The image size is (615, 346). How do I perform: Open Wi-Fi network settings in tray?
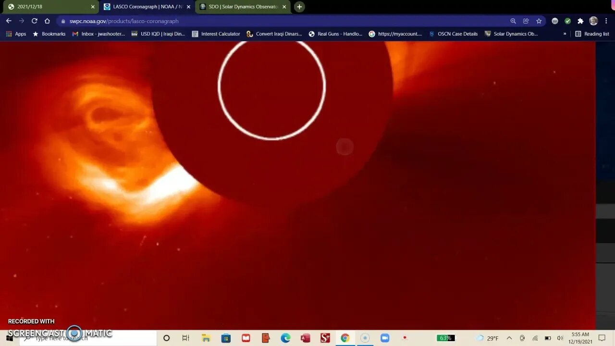pos(535,338)
